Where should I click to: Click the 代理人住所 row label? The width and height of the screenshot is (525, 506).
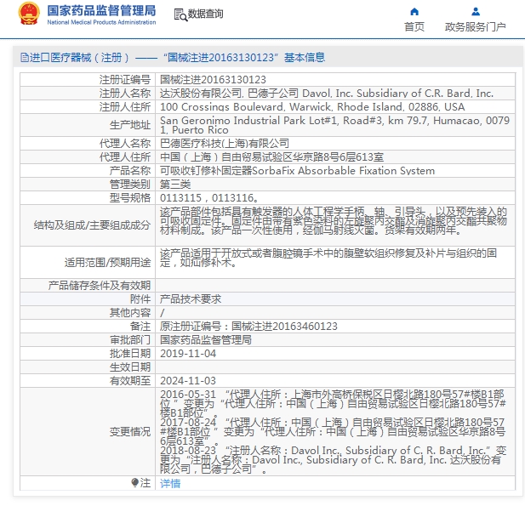(x=125, y=157)
